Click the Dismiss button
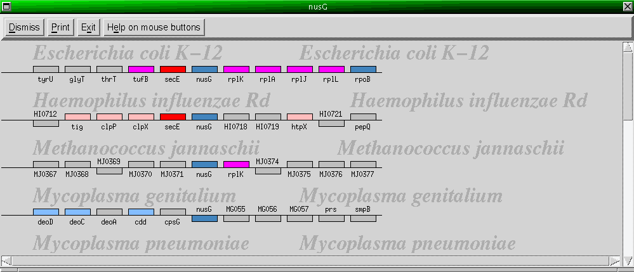The width and height of the screenshot is (634, 272). pyautogui.click(x=25, y=27)
